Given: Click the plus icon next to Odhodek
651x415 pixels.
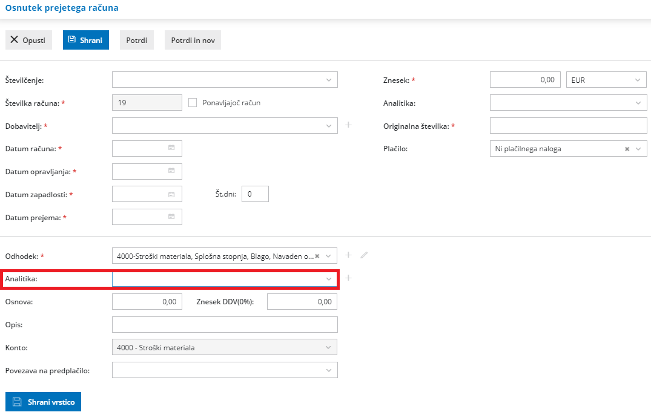Looking at the screenshot, I should tap(348, 255).
